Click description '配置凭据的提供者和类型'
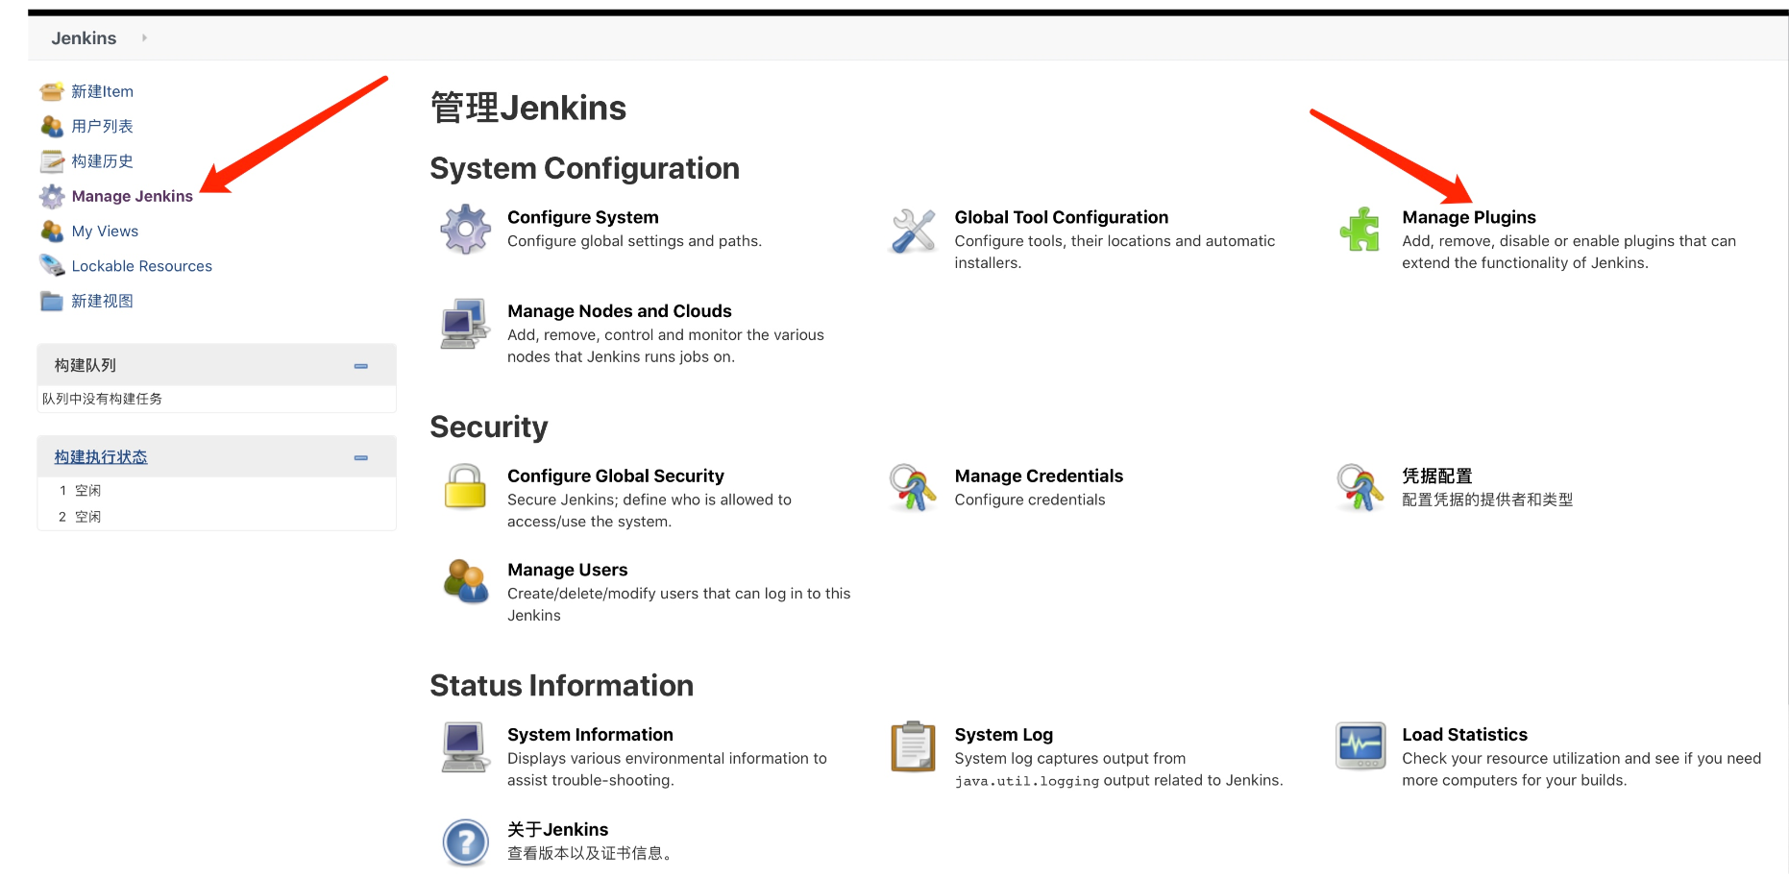This screenshot has height=878, width=1789. 1487,500
